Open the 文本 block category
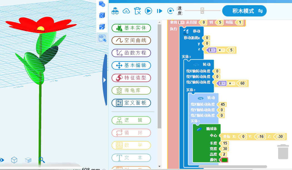 pyautogui.click(x=131, y=158)
